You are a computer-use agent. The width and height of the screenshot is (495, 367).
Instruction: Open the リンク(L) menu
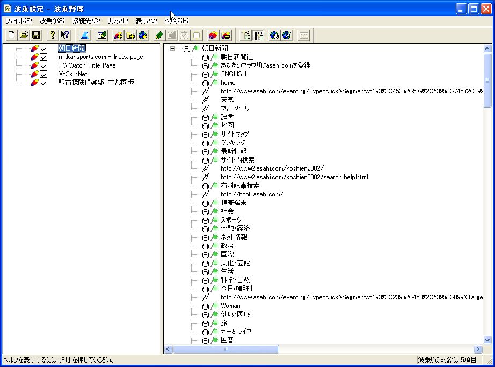117,21
